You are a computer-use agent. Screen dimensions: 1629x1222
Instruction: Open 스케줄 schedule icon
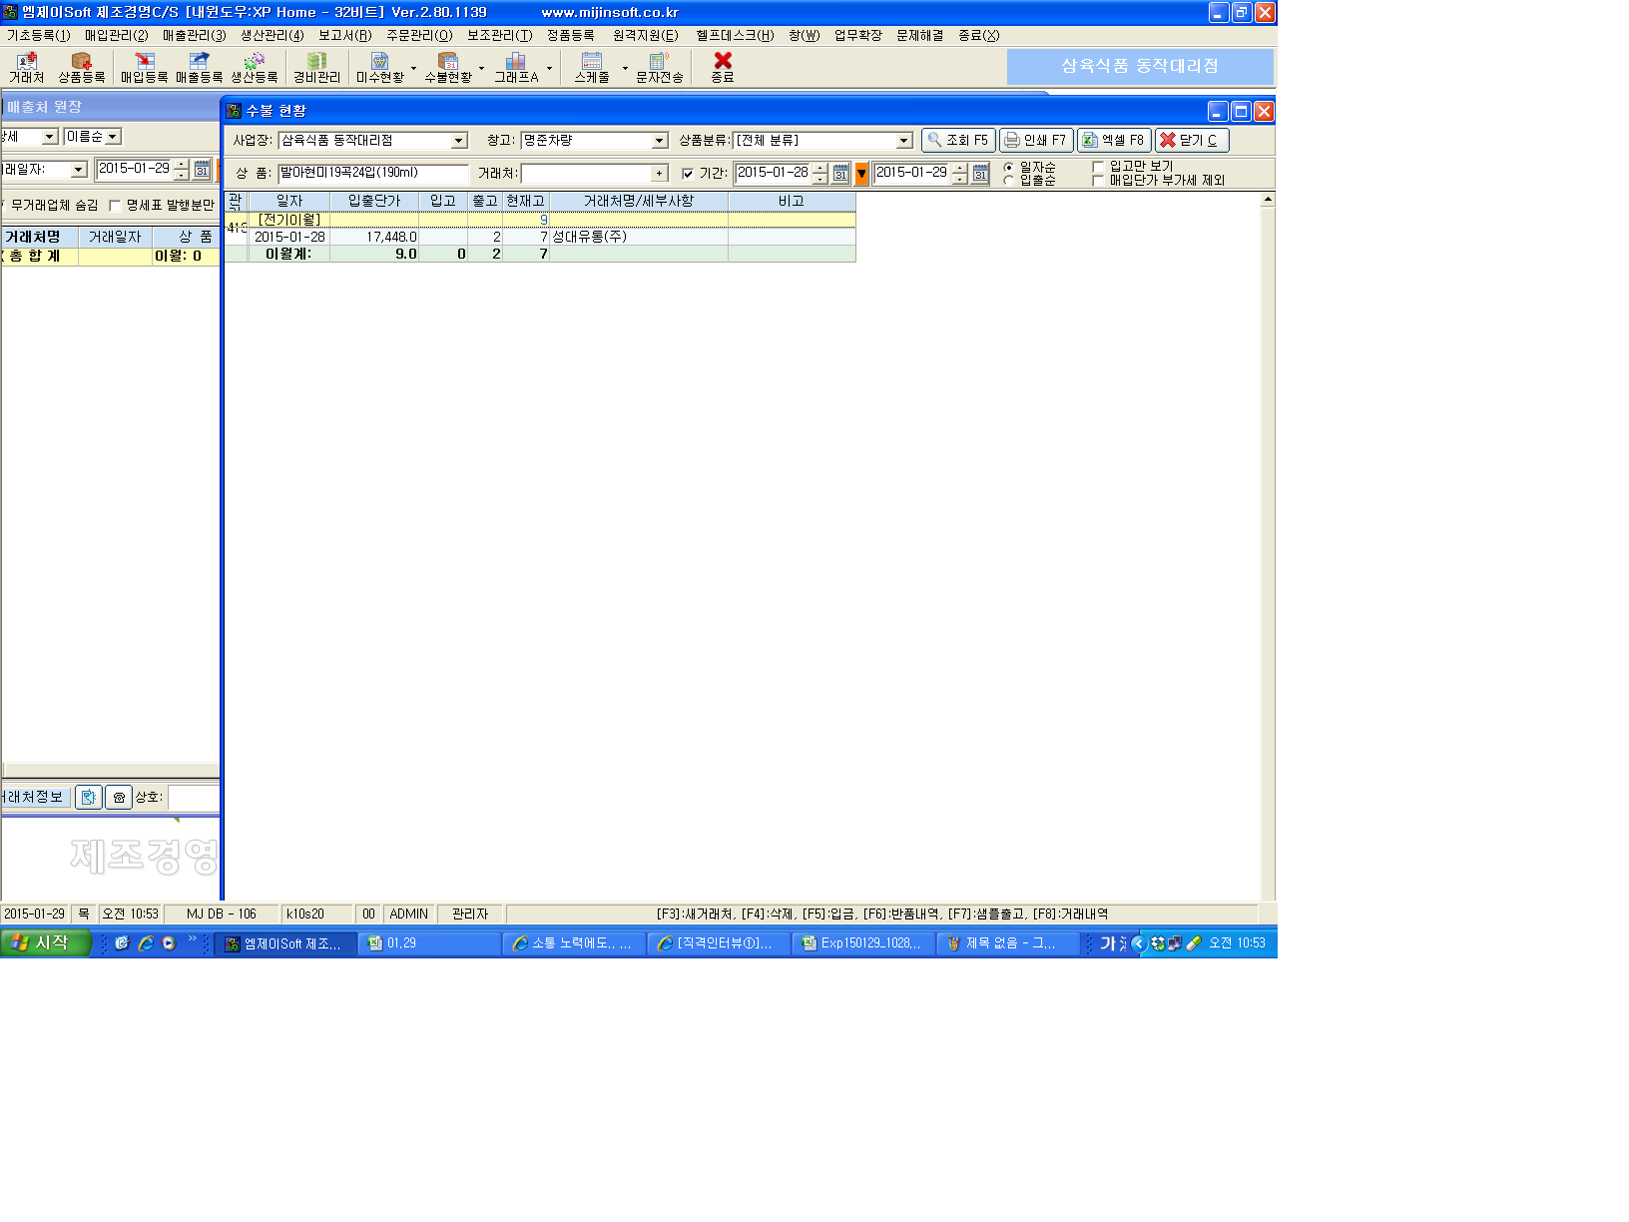click(592, 68)
